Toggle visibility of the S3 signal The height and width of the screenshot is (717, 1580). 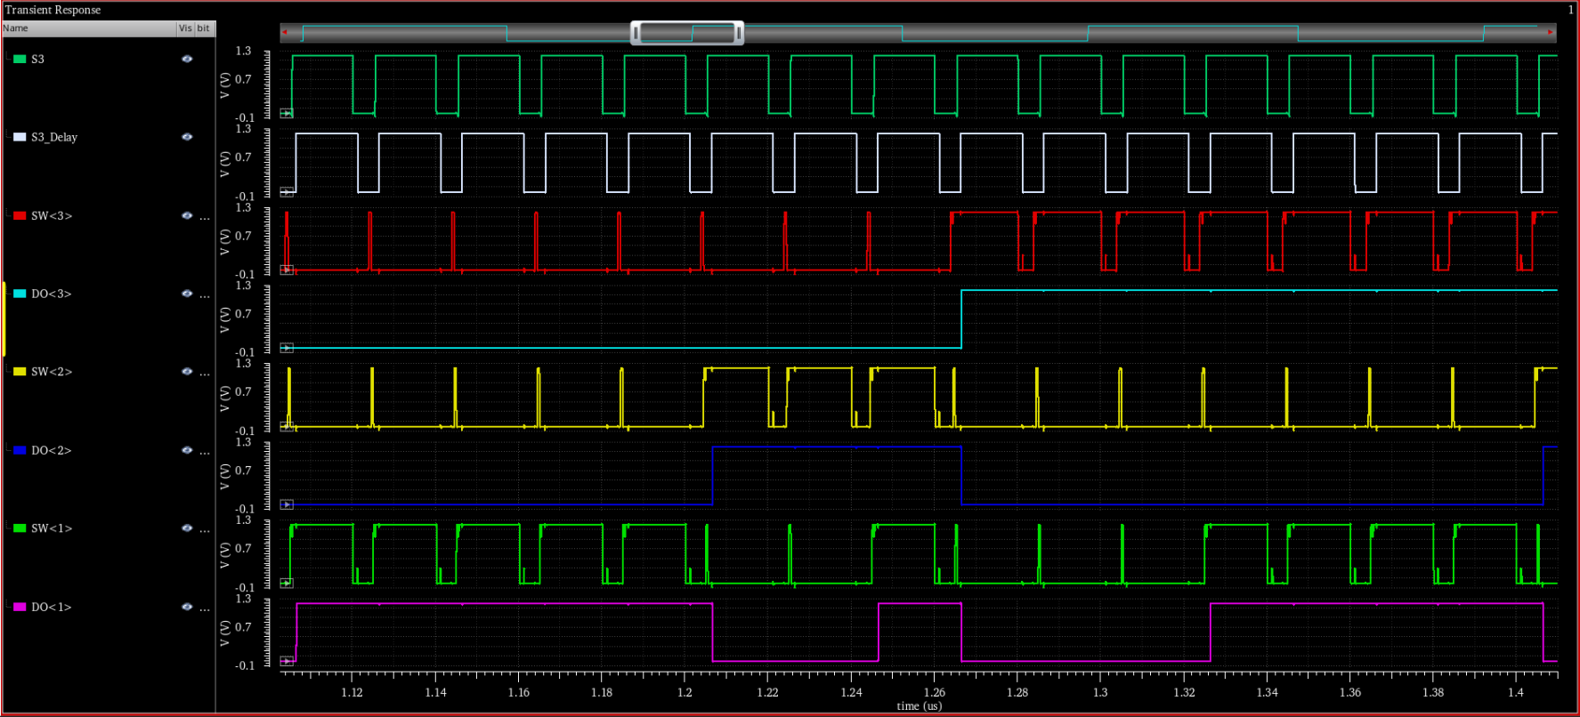187,59
